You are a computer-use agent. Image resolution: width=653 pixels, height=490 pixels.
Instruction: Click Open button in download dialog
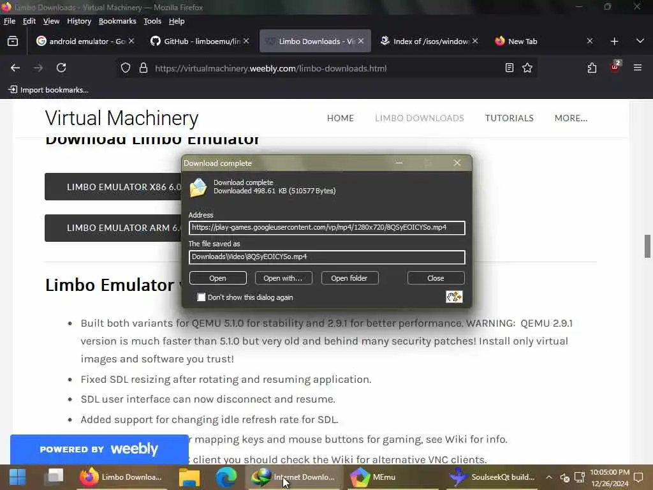point(218,278)
